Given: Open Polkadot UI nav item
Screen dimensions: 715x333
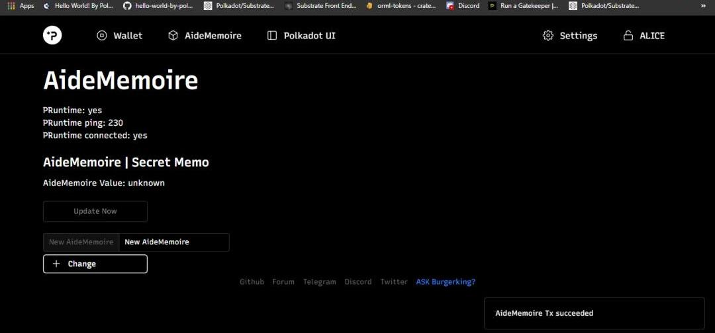Looking at the screenshot, I should point(301,36).
